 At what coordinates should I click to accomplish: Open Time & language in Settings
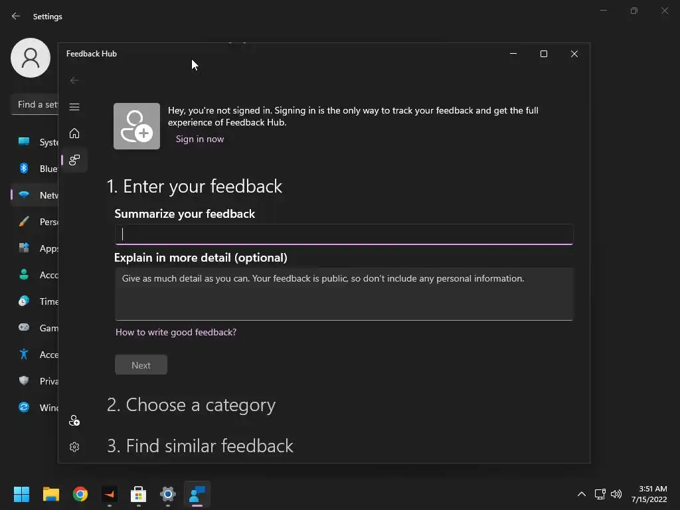pos(35,301)
